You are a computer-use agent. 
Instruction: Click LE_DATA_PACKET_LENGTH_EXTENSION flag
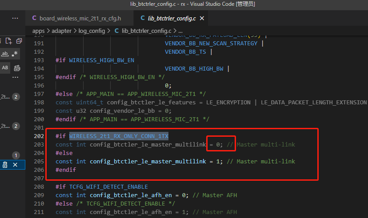coord(314,103)
